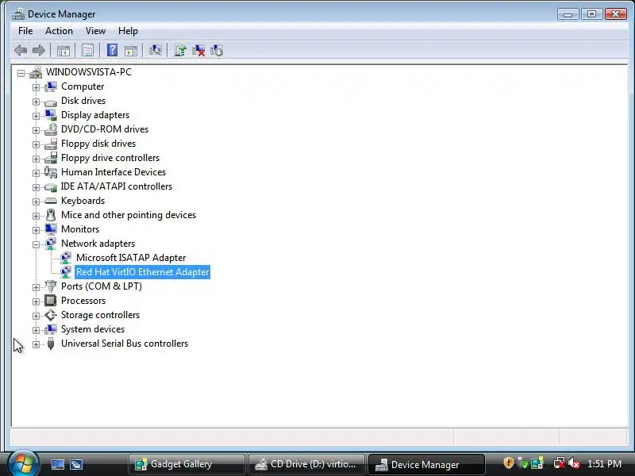Click the Red Hat VirtIO adapter icon
Screen dimensions: 635x476
(x=66, y=272)
